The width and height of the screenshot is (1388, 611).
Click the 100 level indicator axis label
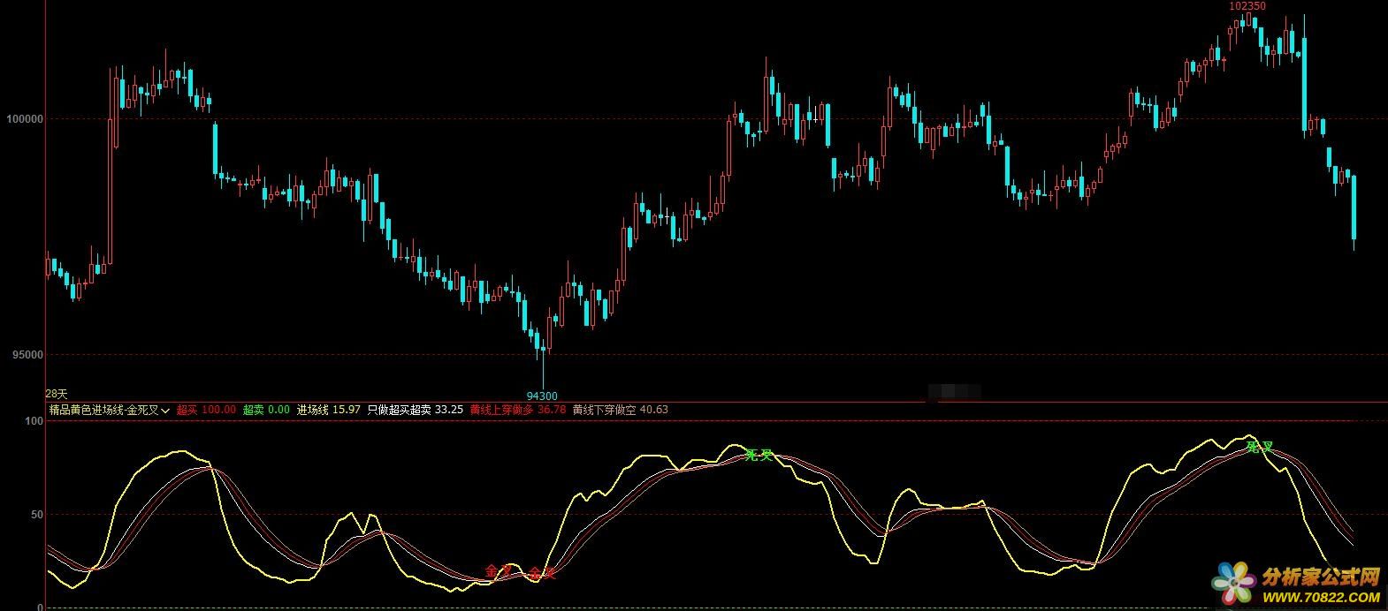pyautogui.click(x=34, y=421)
